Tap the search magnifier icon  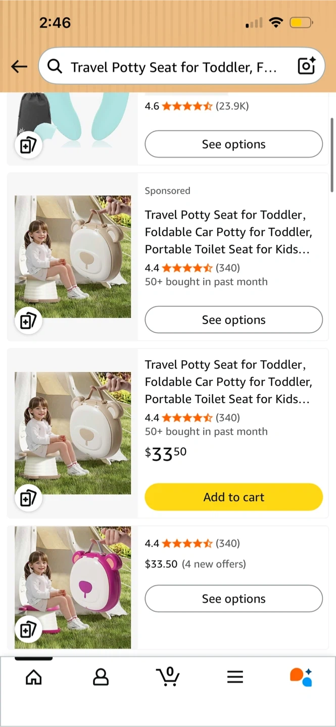pyautogui.click(x=55, y=67)
